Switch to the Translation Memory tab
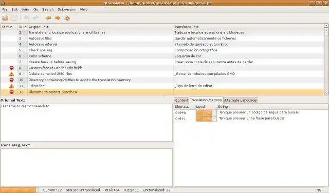 click(x=206, y=100)
